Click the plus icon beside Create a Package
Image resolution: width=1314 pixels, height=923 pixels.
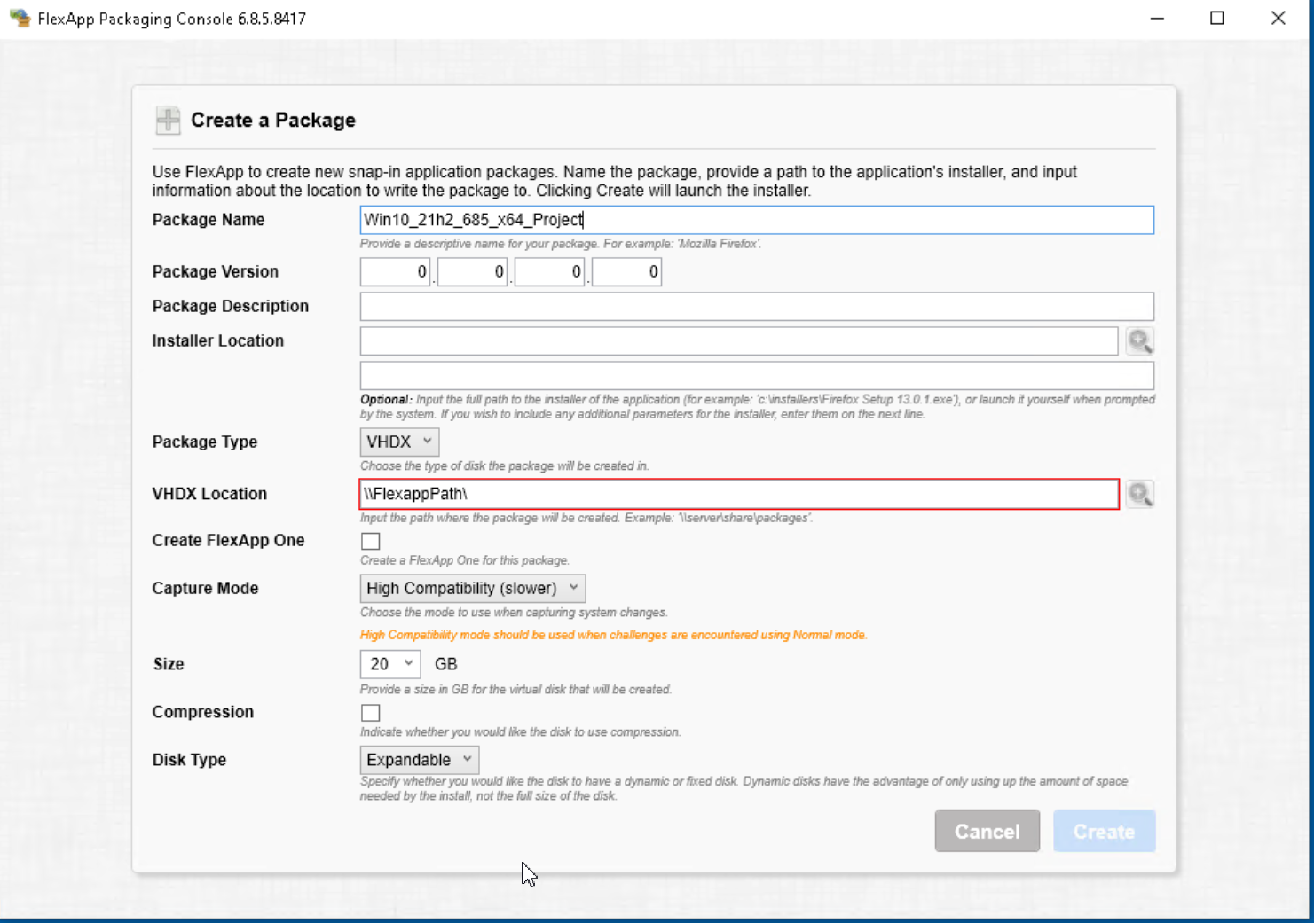tap(168, 120)
